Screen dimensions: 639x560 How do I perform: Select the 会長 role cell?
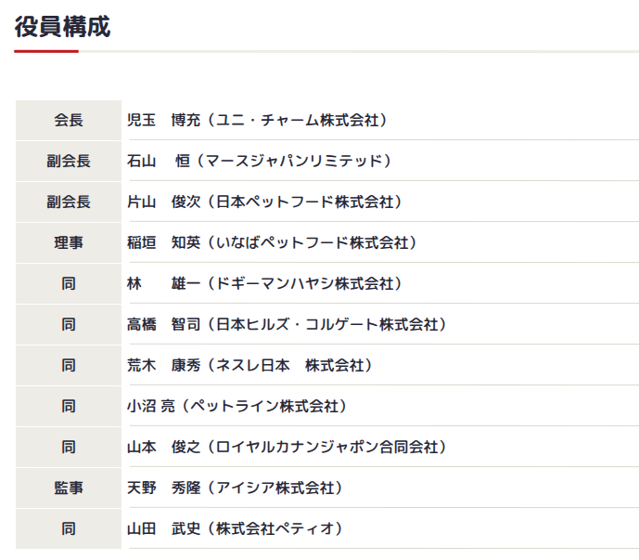[x=69, y=120]
